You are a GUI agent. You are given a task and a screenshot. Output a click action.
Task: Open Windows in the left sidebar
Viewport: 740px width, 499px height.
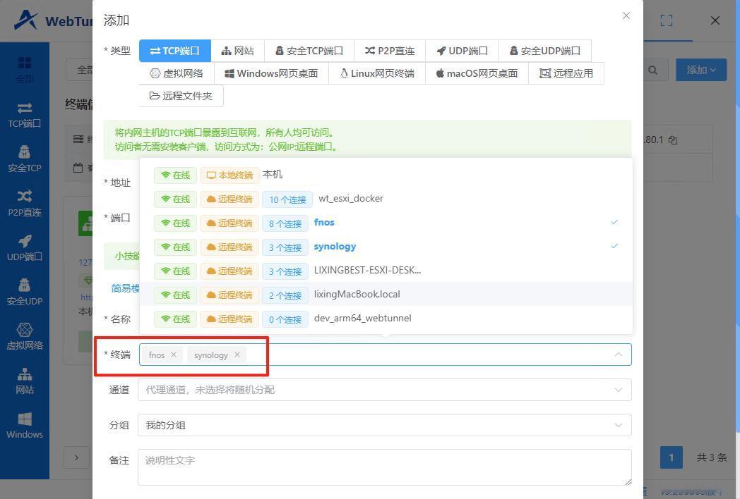click(25, 426)
